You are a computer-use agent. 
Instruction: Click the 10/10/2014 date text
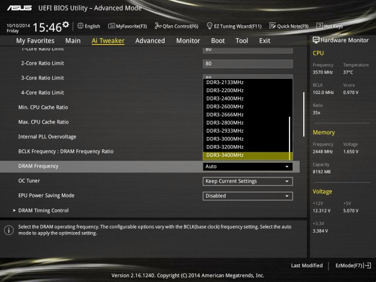(x=18, y=25)
